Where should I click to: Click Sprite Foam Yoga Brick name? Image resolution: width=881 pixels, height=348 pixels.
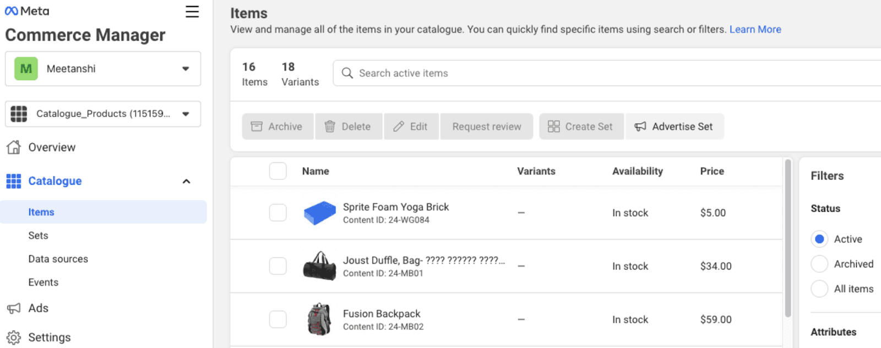point(396,207)
